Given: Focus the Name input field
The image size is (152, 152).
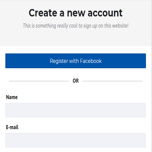Looking at the screenshot, I should (x=76, y=110).
